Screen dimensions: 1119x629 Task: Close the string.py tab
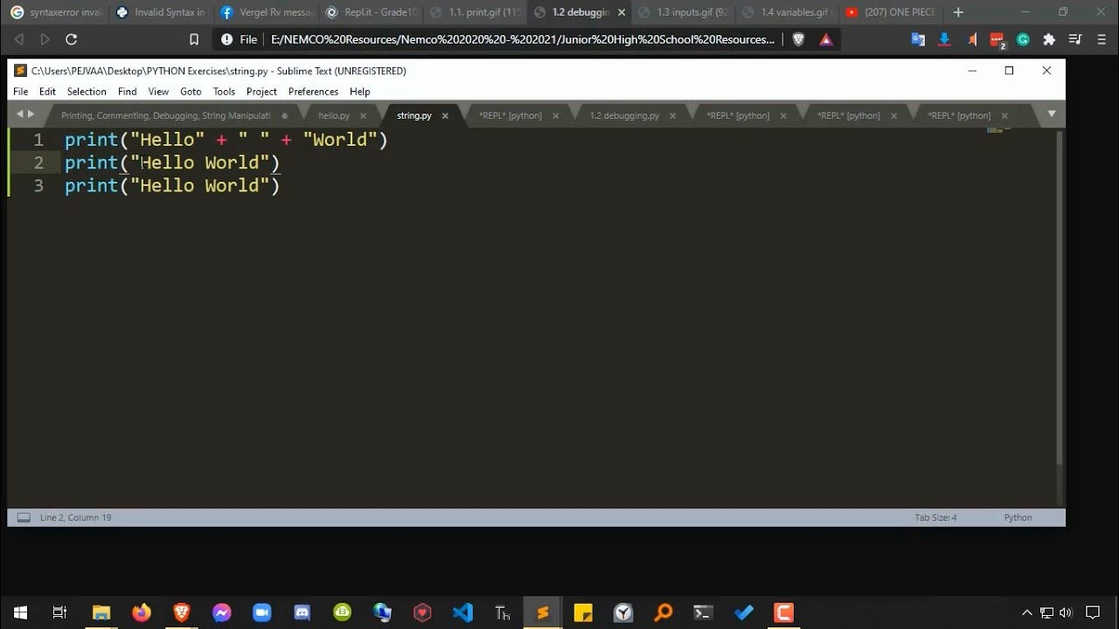click(x=444, y=115)
